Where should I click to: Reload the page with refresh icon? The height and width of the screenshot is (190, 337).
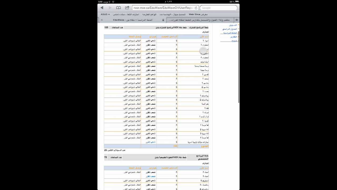click(196, 8)
